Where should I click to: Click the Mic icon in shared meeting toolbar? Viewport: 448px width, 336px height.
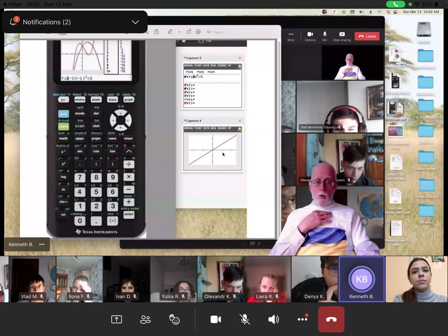click(x=325, y=36)
